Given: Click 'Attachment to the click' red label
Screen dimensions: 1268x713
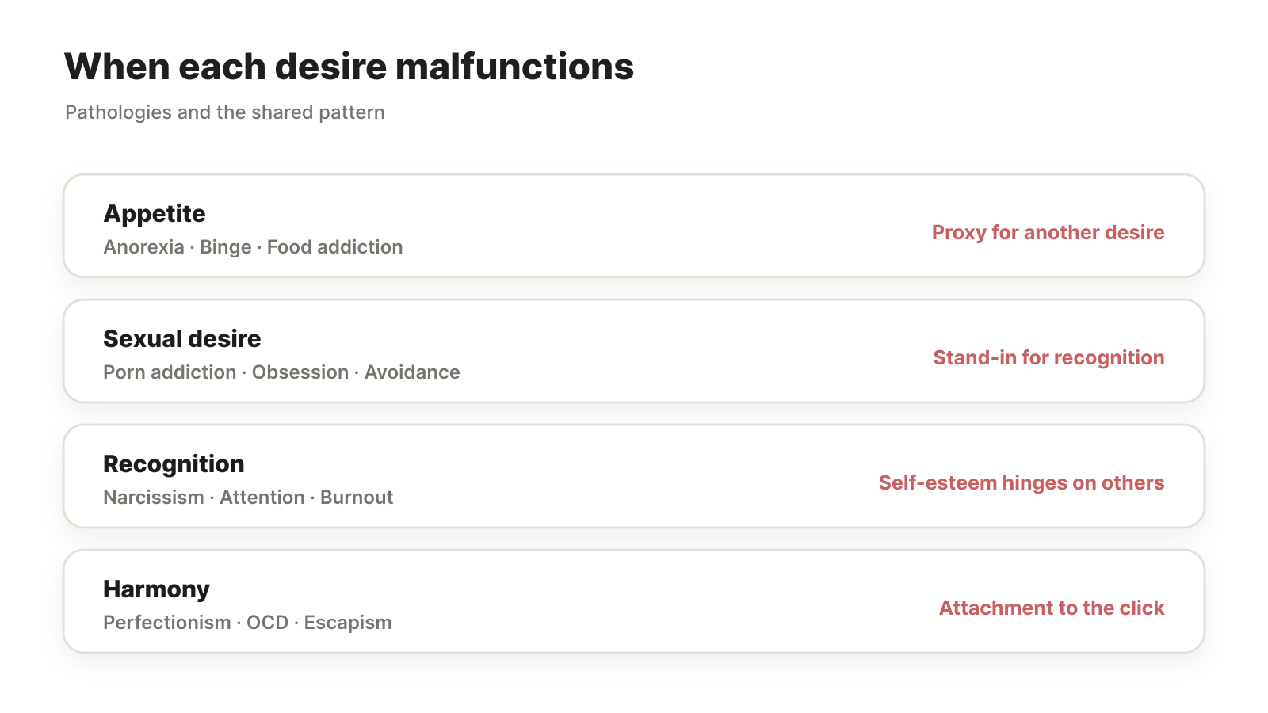Looking at the screenshot, I should 1052,608.
